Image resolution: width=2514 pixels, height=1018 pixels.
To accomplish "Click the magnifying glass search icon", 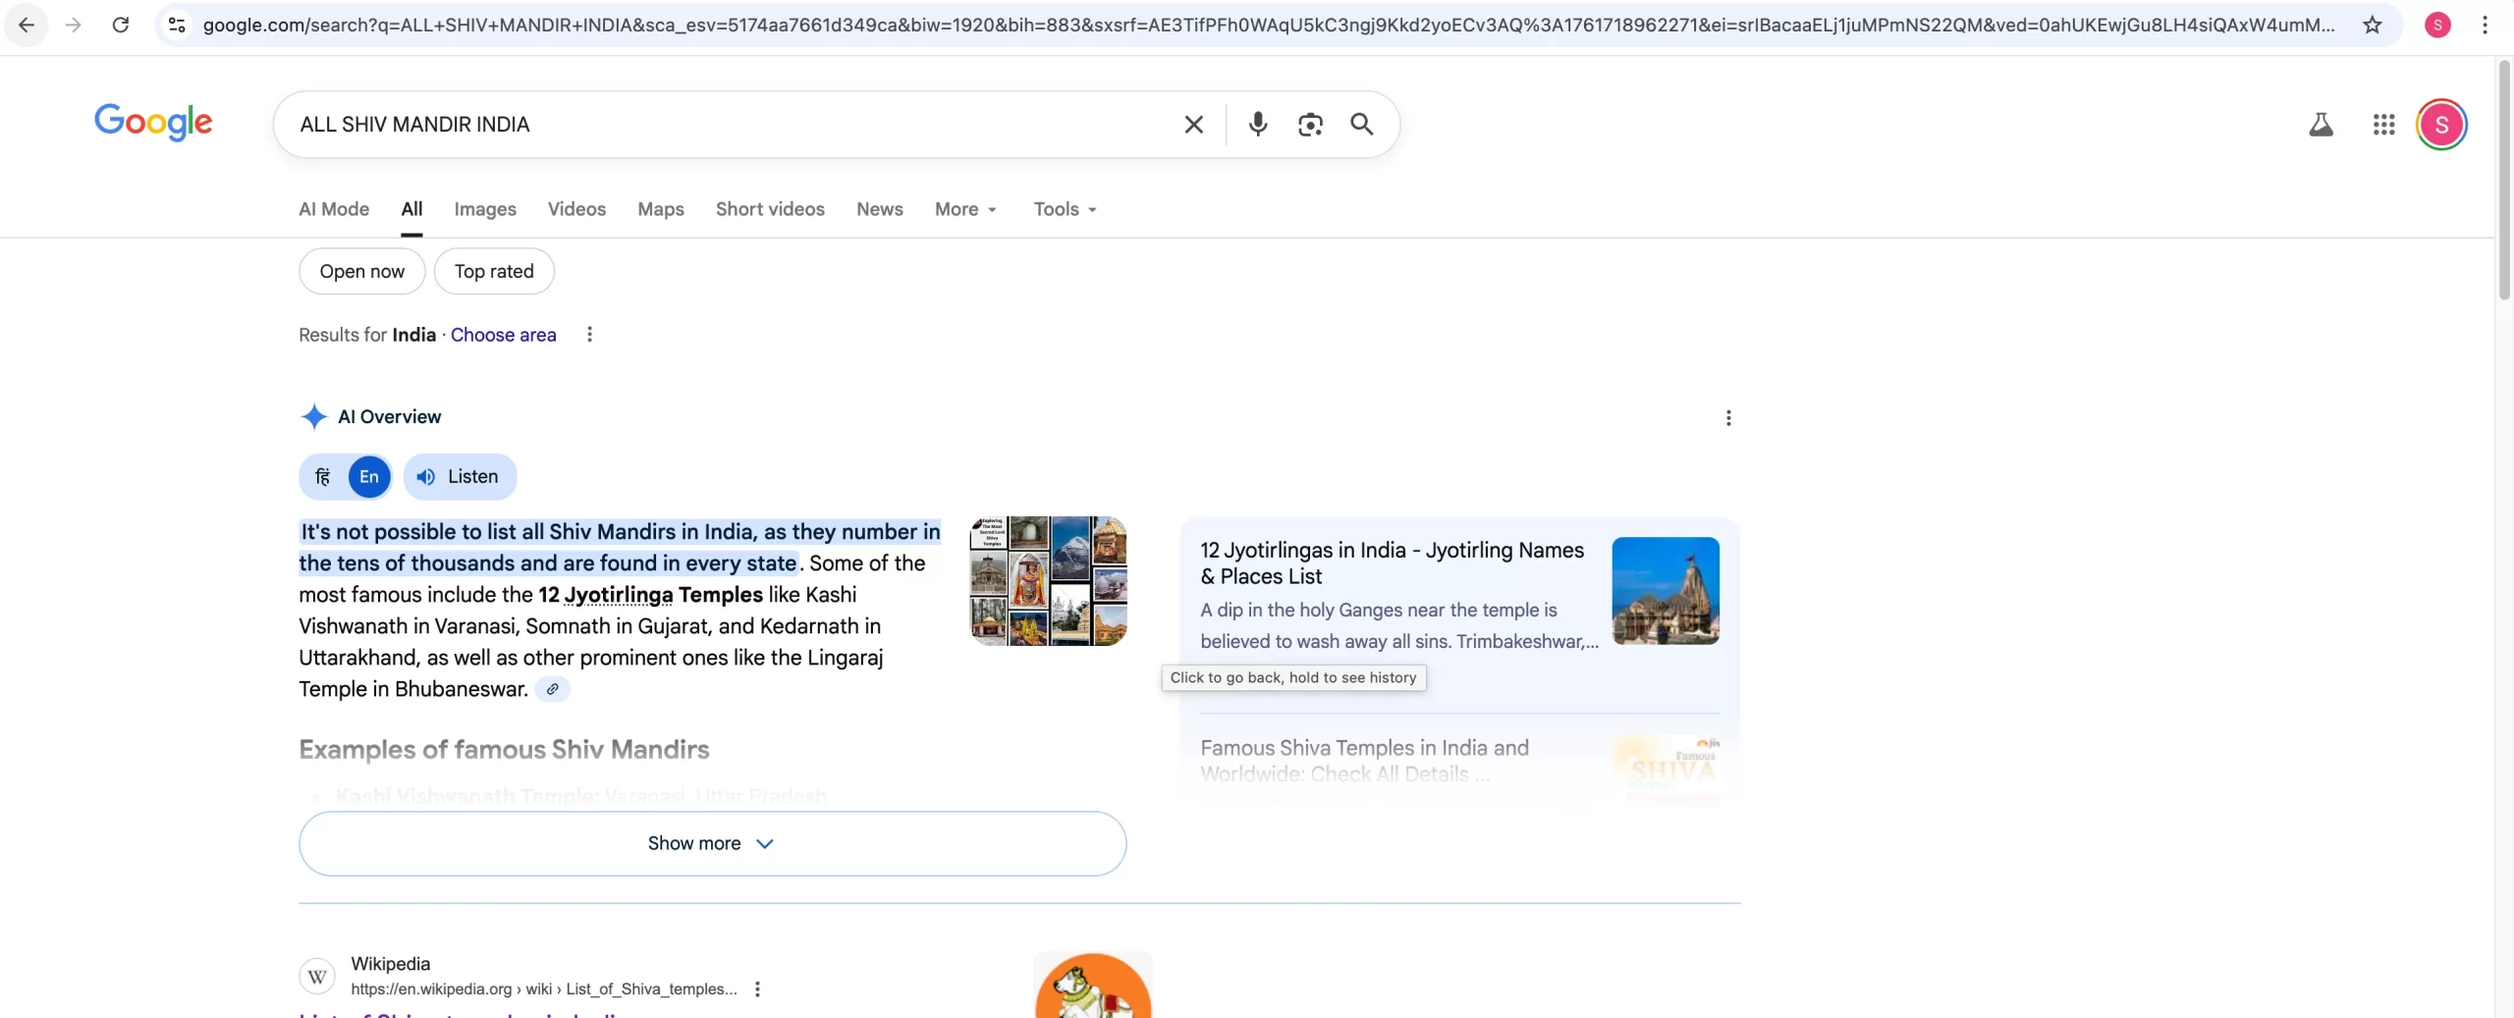I will tap(1361, 124).
